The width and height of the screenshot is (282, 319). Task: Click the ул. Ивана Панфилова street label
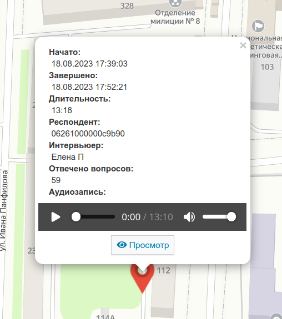4,211
